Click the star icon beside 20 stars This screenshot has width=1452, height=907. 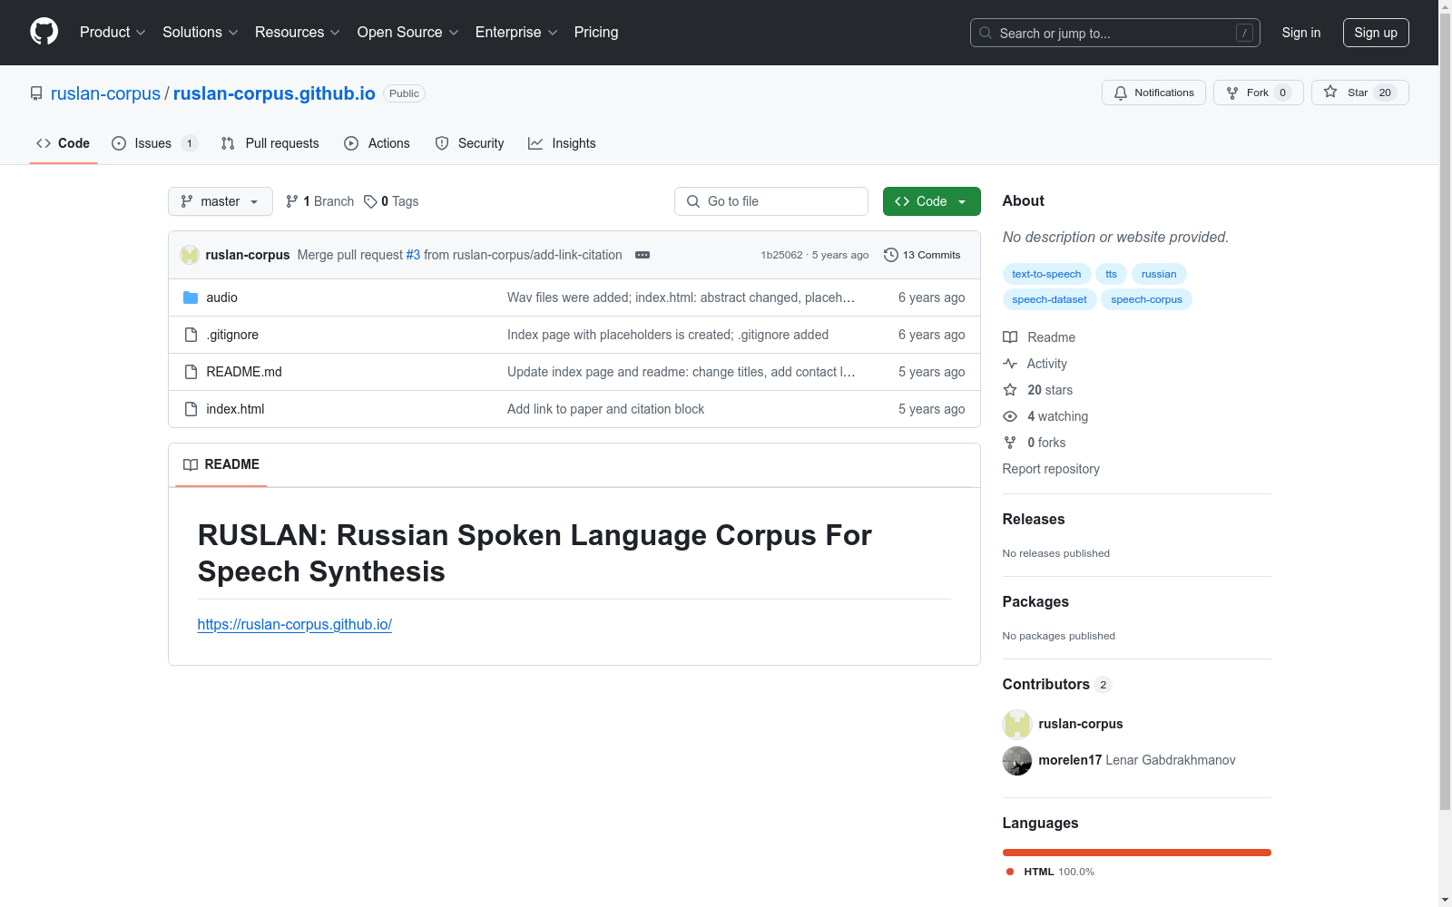[x=1010, y=390]
